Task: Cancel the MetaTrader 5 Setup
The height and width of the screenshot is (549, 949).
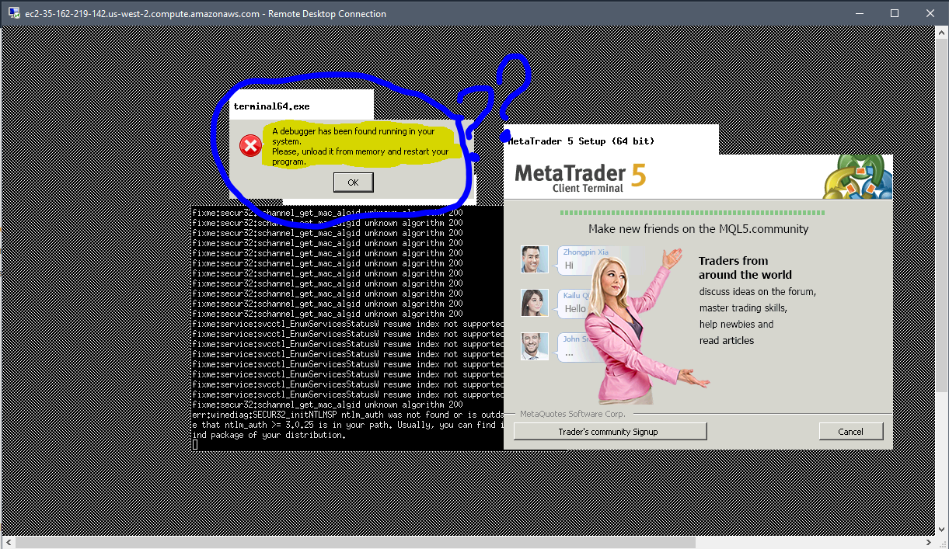Action: point(851,432)
